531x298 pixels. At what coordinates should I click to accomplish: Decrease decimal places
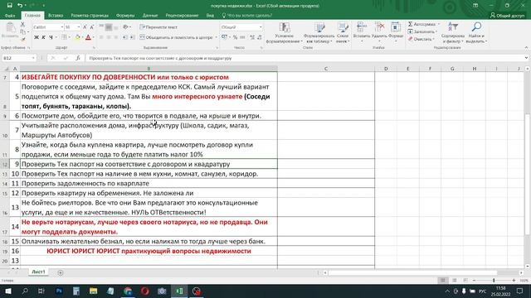260,37
